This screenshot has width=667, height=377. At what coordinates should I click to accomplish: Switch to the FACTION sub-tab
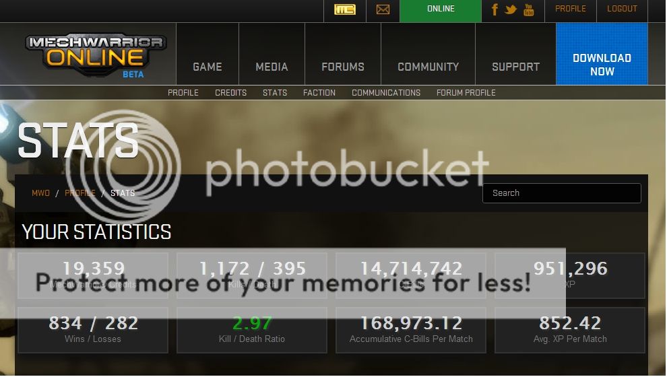click(319, 93)
